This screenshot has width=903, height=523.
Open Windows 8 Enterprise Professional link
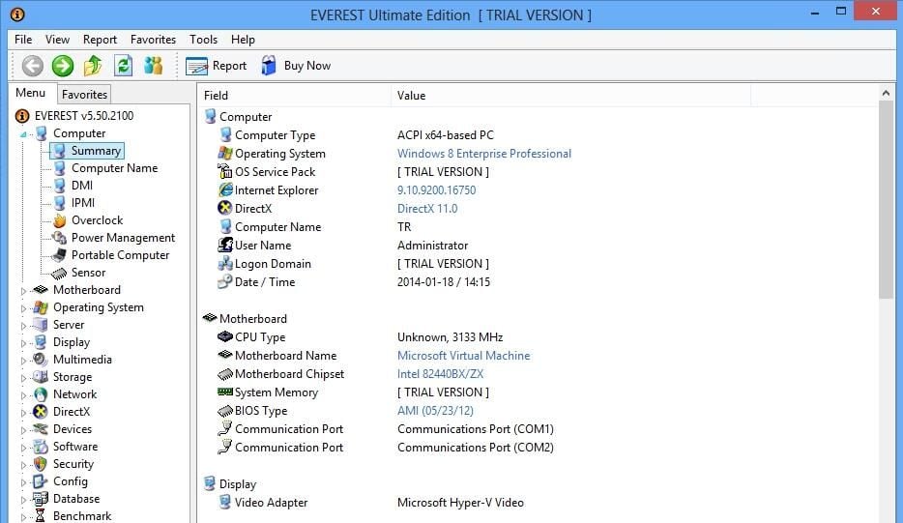click(x=484, y=154)
